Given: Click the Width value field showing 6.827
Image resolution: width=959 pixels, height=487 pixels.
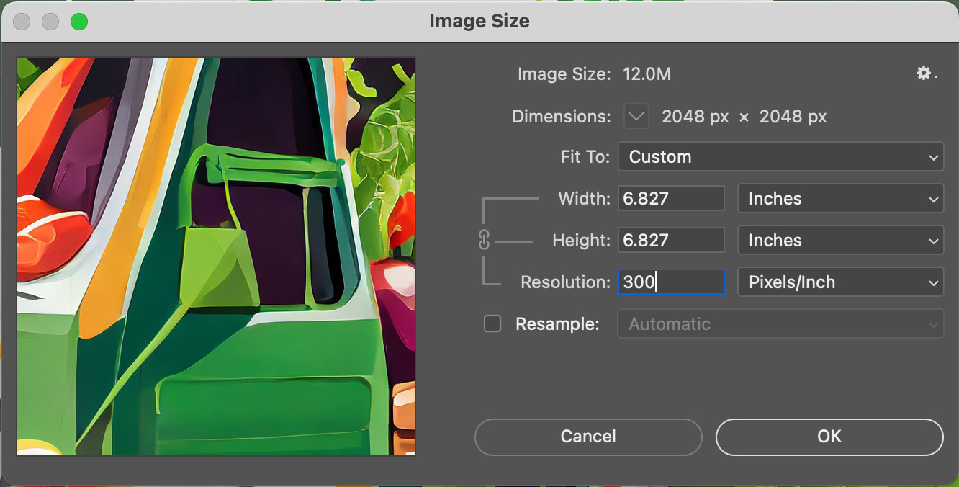Looking at the screenshot, I should click(x=670, y=198).
